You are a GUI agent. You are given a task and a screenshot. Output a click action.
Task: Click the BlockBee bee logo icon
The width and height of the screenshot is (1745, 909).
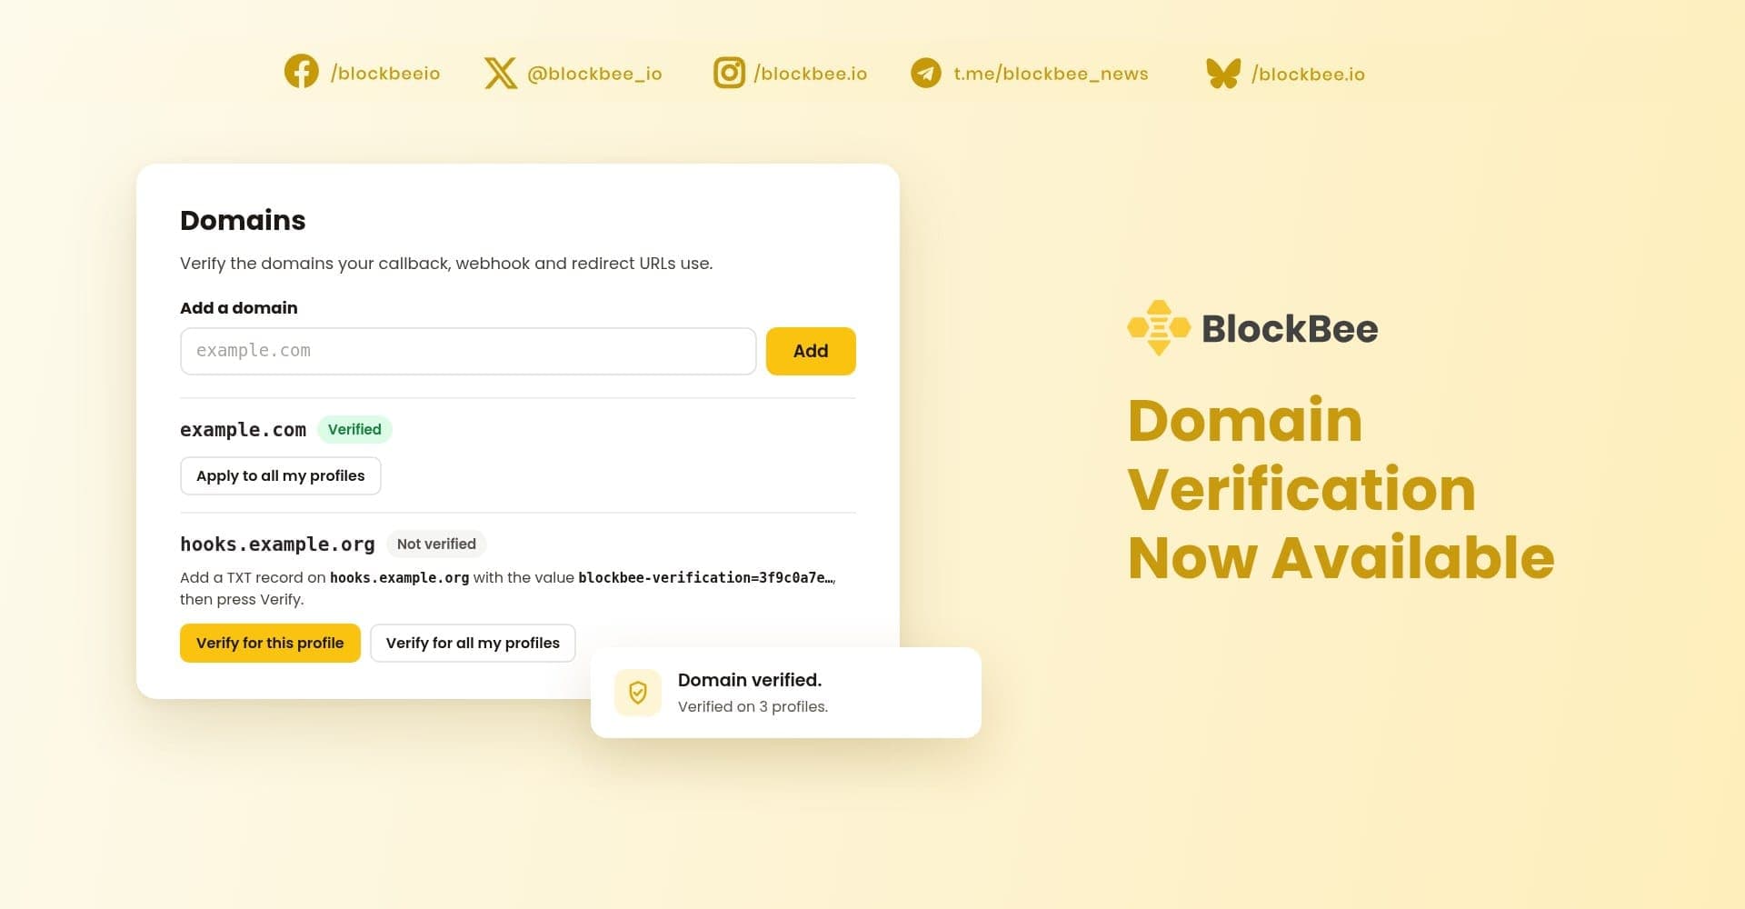[1159, 327]
